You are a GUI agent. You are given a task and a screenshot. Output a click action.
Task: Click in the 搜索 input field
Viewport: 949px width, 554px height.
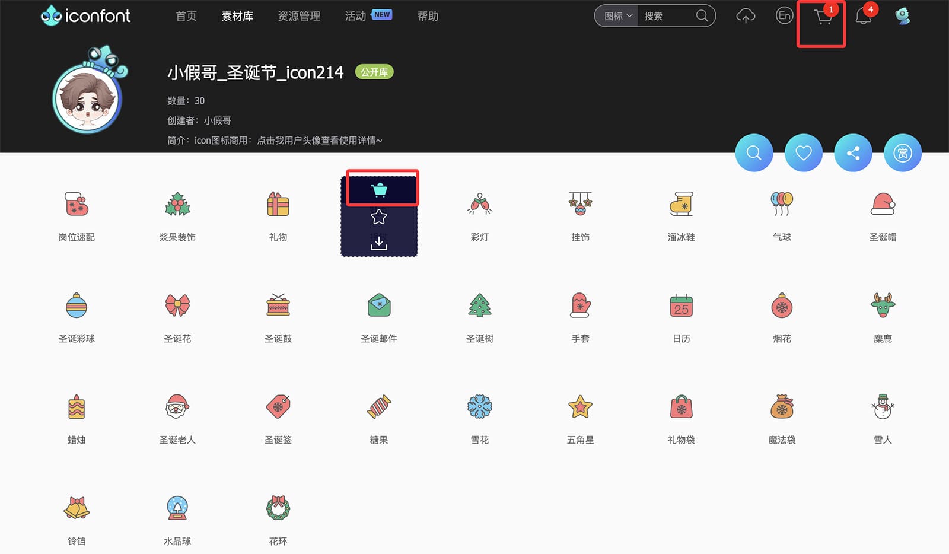point(667,16)
